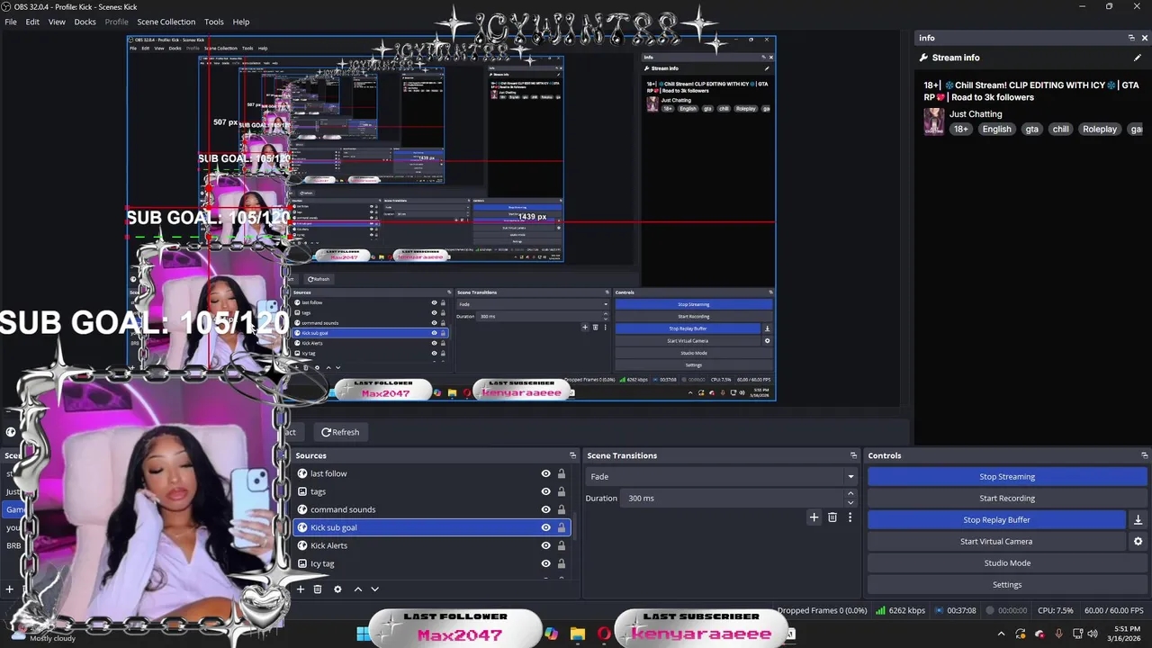Screen dimensions: 1152x648
Task: Remove selected source with trash icon
Action: (318, 589)
